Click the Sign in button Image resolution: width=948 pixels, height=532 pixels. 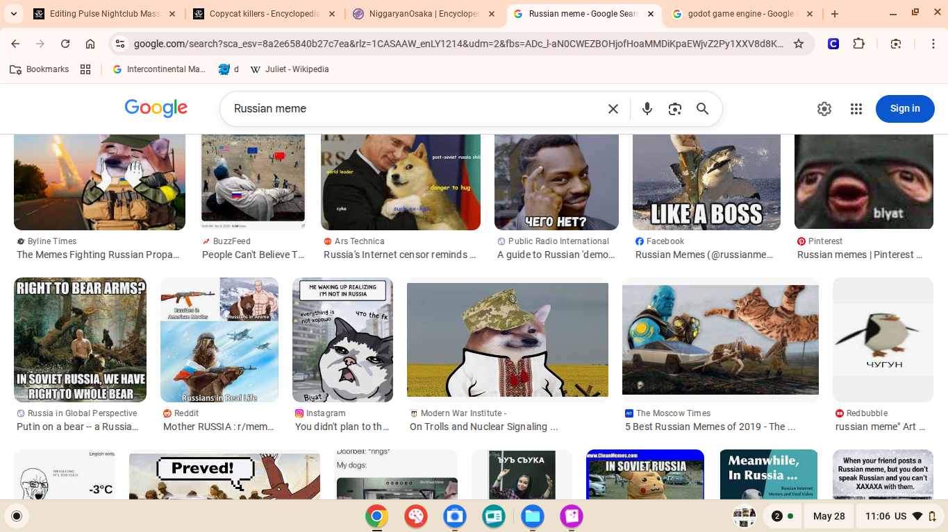[905, 109]
